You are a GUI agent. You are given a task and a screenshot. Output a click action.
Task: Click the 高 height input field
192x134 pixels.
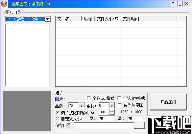135,119
